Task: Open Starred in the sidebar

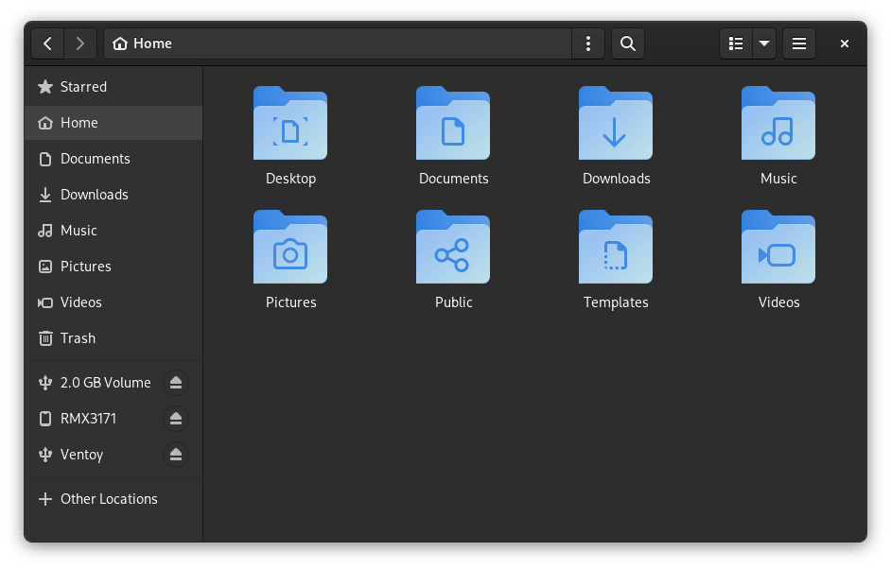Action: pos(83,87)
